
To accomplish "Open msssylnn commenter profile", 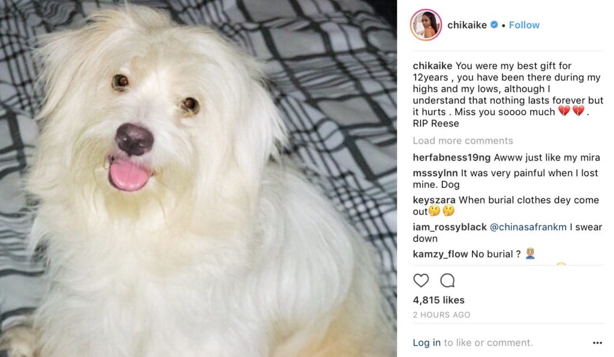I will click(435, 173).
